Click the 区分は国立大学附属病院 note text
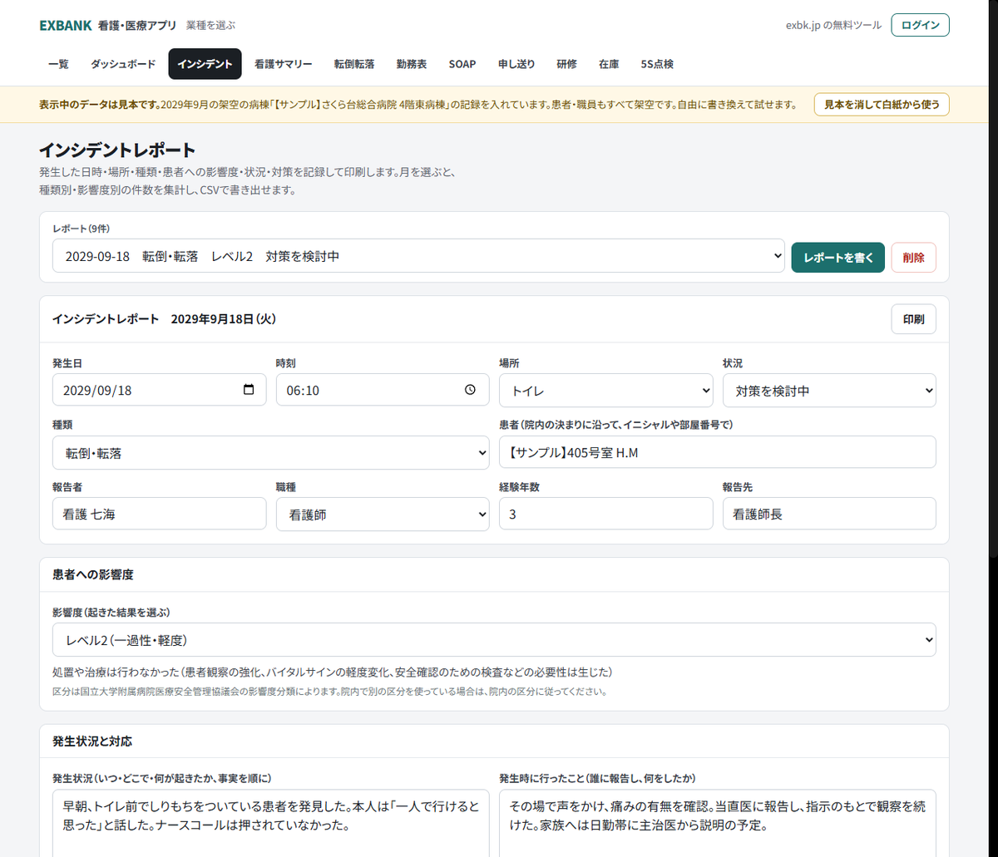Image resolution: width=998 pixels, height=857 pixels. click(329, 692)
